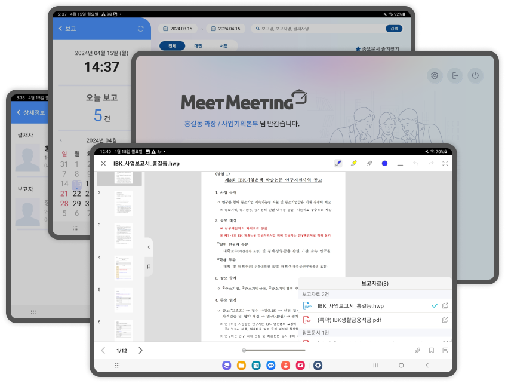This screenshot has width=505, height=383.
Task: Open page 2 thumbnail
Action: (124, 203)
